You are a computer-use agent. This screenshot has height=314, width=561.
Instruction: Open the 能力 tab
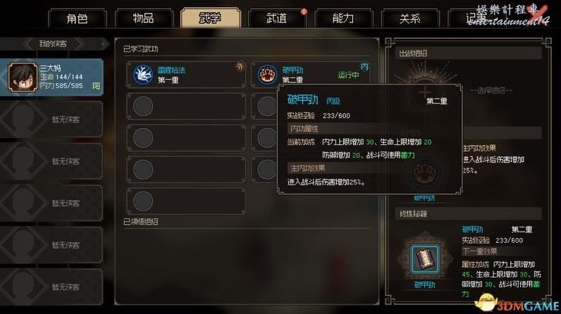tap(343, 18)
